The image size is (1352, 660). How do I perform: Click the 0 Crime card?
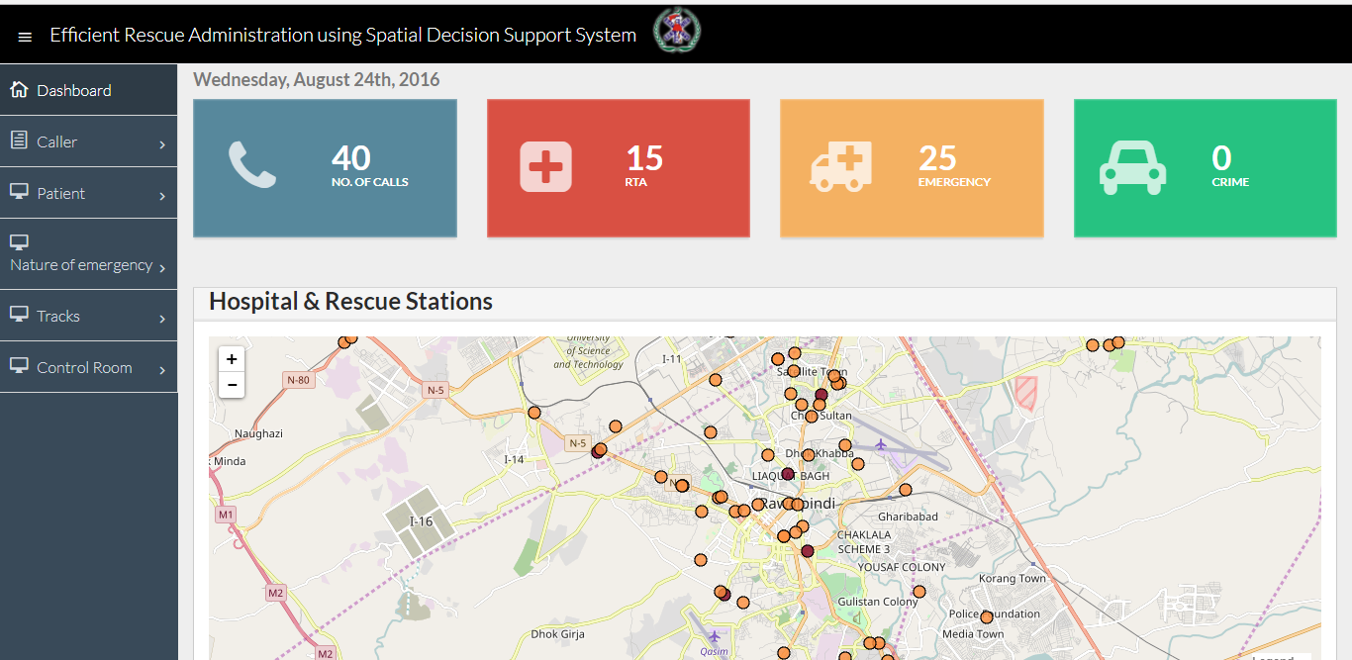1206,168
